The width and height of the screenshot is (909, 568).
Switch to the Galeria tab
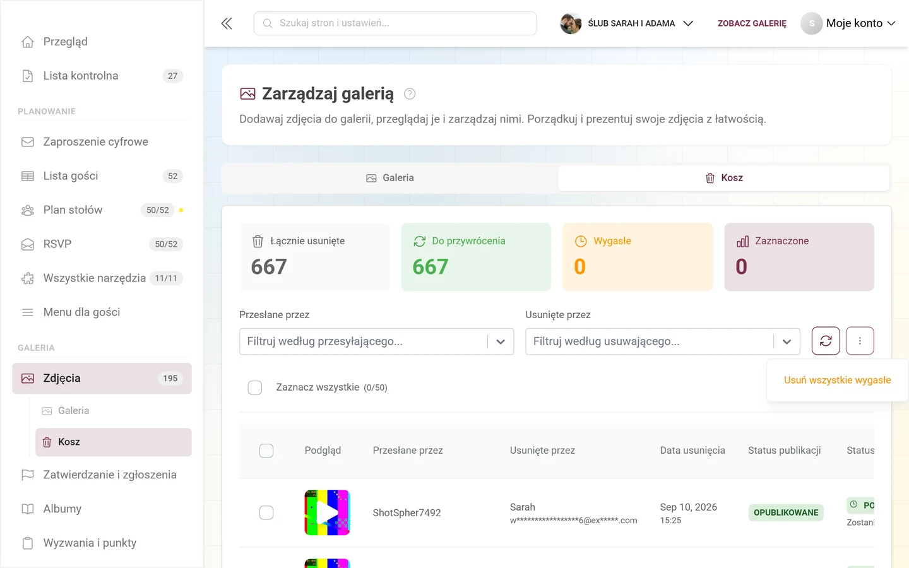pyautogui.click(x=389, y=178)
